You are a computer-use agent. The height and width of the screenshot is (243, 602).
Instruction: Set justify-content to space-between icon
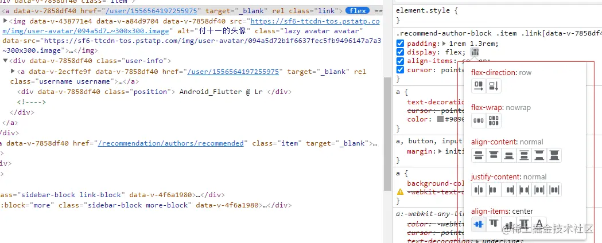tap(524, 190)
